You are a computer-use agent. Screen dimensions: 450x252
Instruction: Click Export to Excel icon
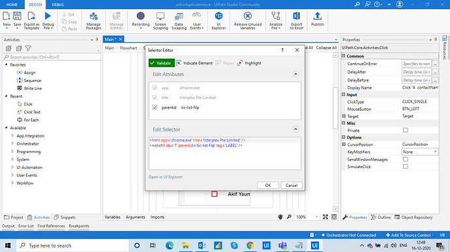tap(297, 16)
